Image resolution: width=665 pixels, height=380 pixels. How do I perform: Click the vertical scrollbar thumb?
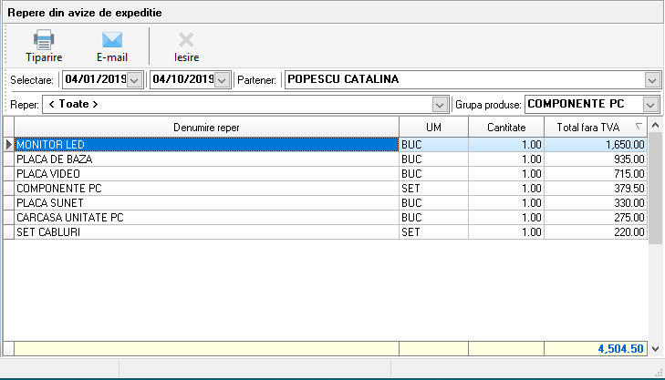coord(655,188)
